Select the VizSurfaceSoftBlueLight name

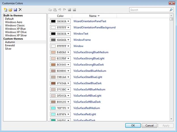(x=87, y=96)
